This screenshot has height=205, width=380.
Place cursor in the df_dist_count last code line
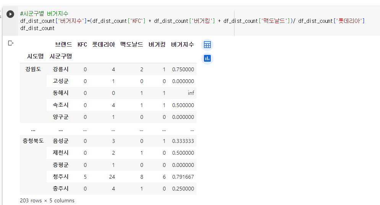(37, 28)
